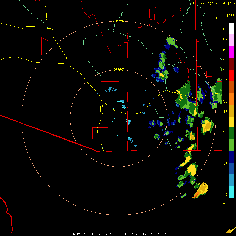236x236 pixels.
Task: Select the bright red legend swatch
Action: tap(232, 76)
